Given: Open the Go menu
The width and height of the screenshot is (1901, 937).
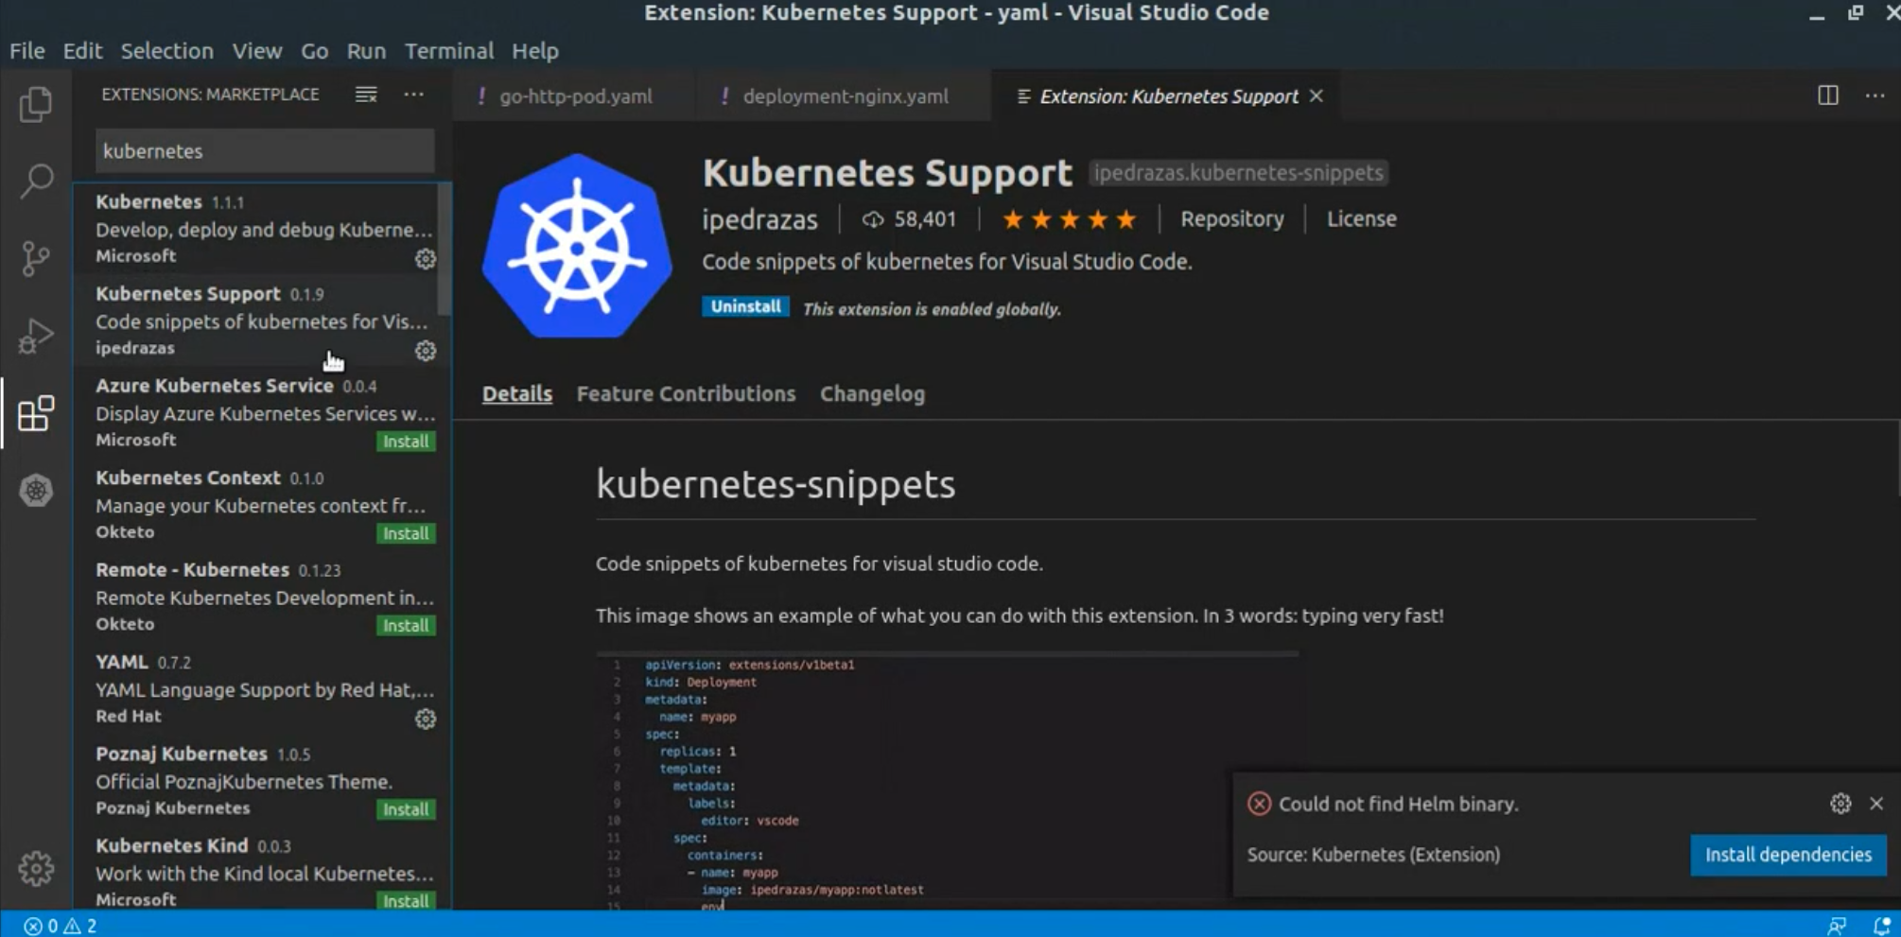Looking at the screenshot, I should tap(314, 51).
